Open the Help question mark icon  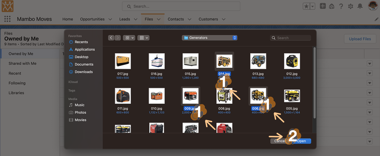coord(341,6)
